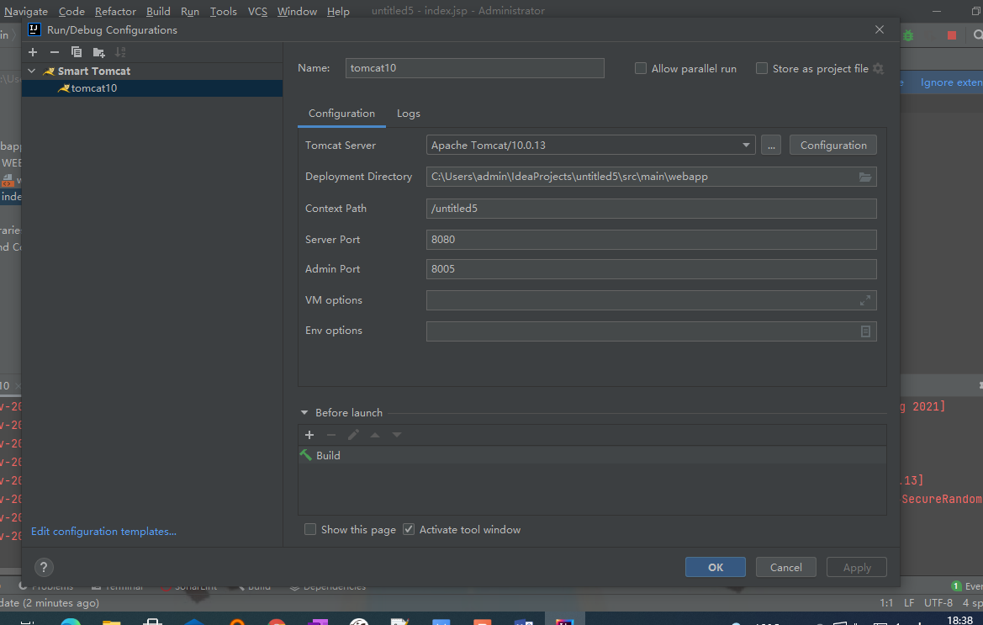This screenshot has width=983, height=625.
Task: Click the Ignore extension link in editor
Action: [951, 82]
